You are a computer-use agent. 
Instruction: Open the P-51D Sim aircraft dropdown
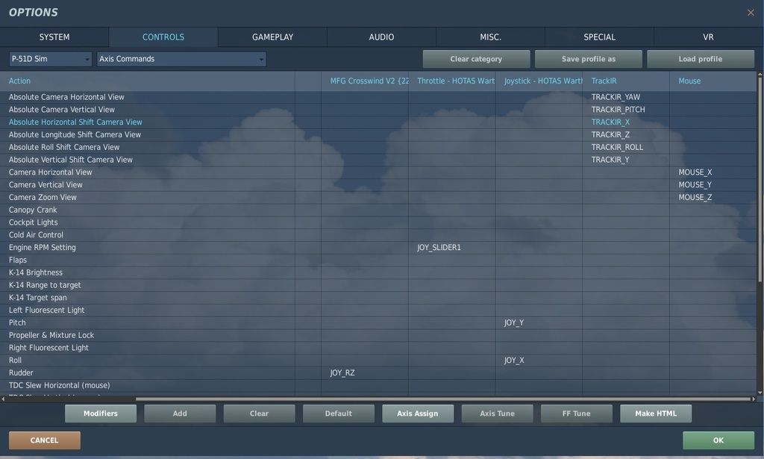click(50, 59)
